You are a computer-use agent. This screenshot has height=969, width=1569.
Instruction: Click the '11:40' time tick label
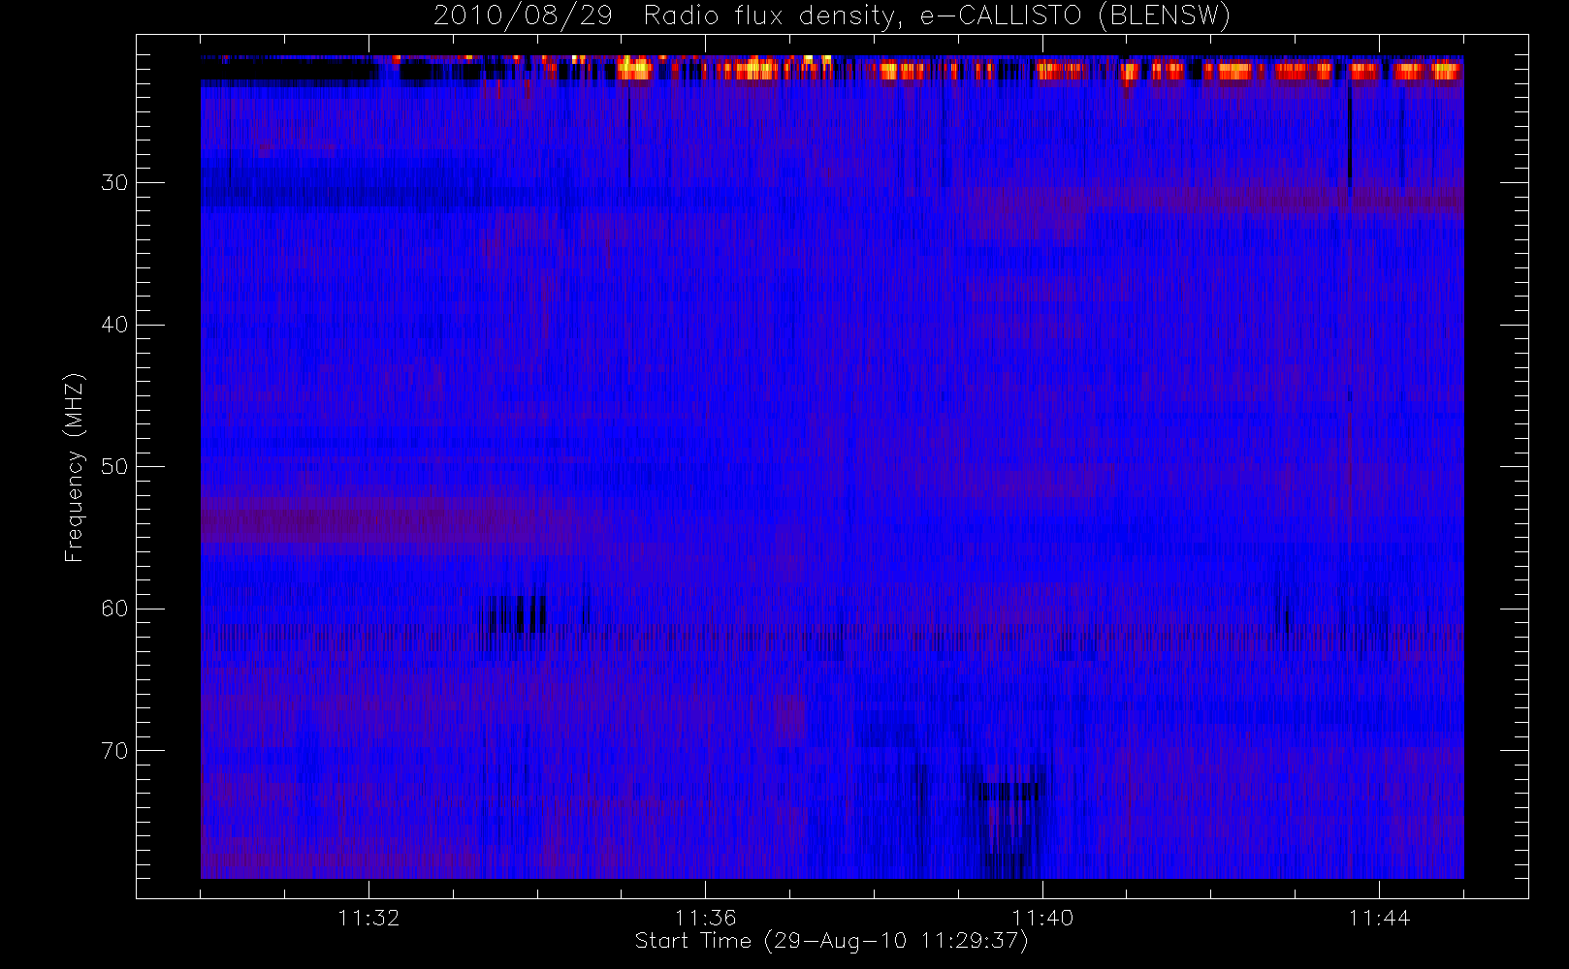1042,917
